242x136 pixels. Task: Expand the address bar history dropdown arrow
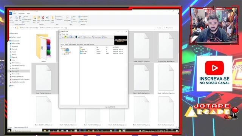click(157, 28)
